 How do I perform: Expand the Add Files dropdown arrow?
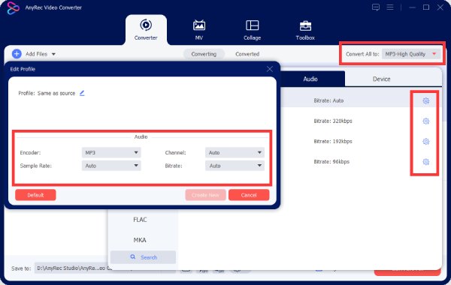53,54
